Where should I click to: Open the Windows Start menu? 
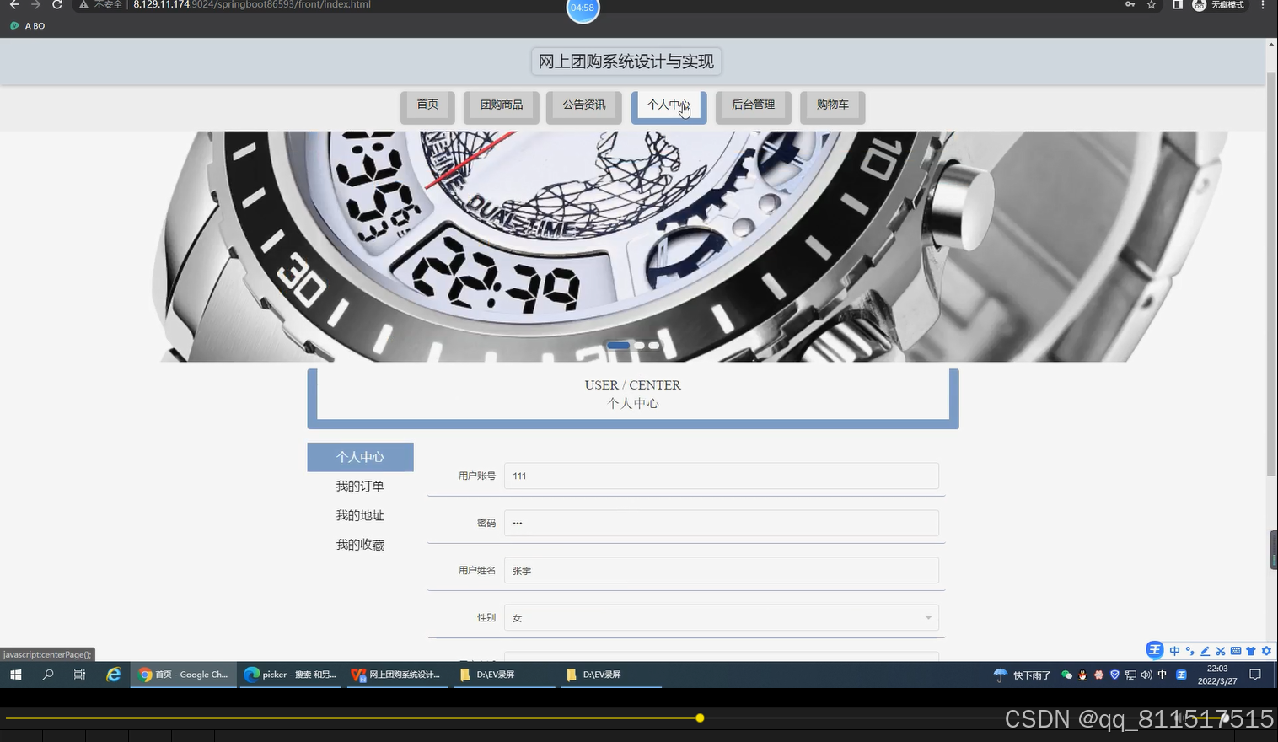click(x=15, y=675)
